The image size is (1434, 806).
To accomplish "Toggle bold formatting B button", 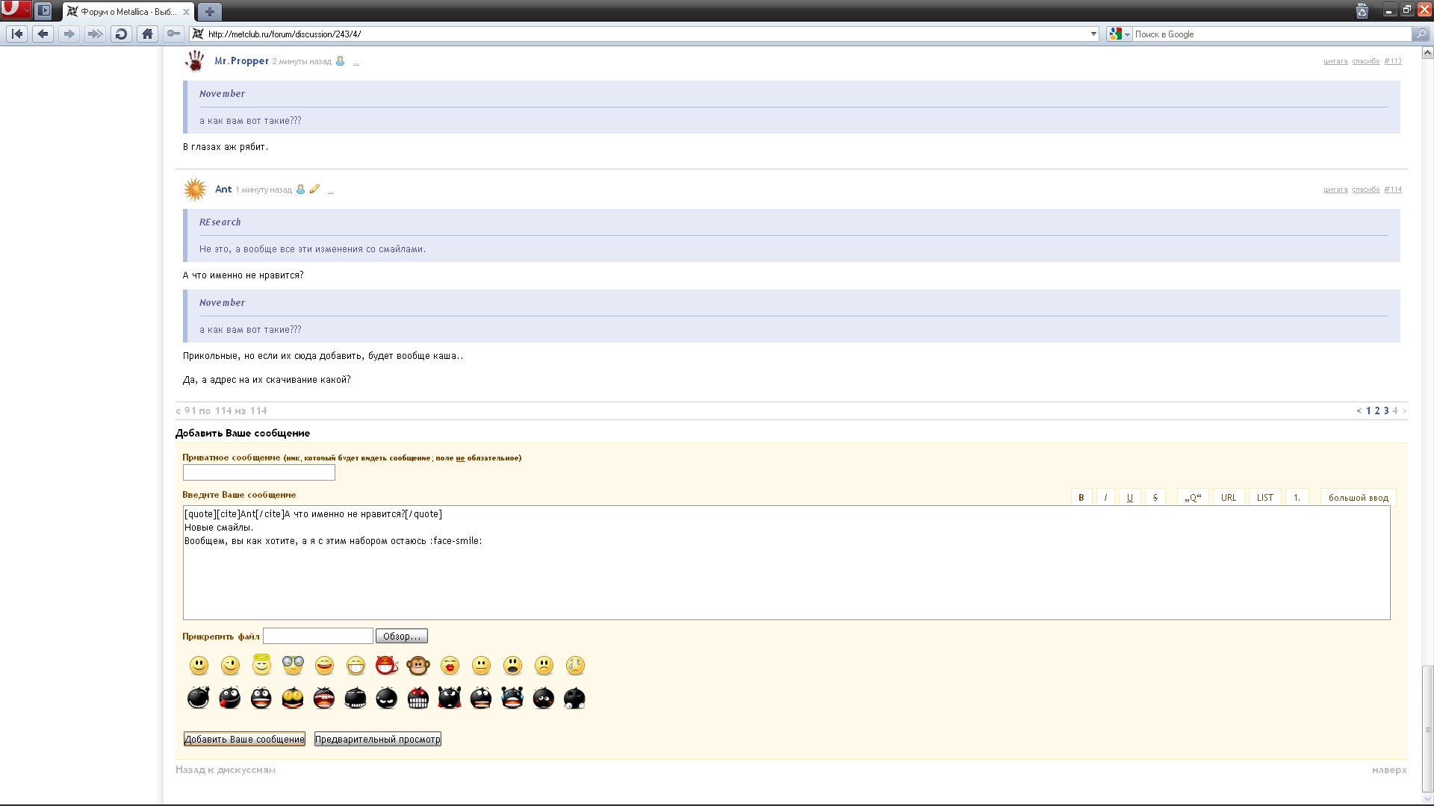I will 1081,498.
